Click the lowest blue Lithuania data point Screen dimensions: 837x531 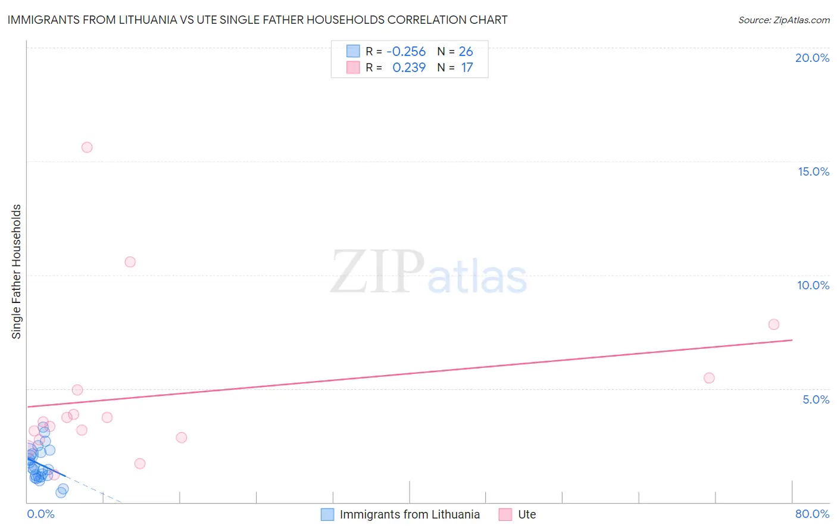(x=61, y=492)
